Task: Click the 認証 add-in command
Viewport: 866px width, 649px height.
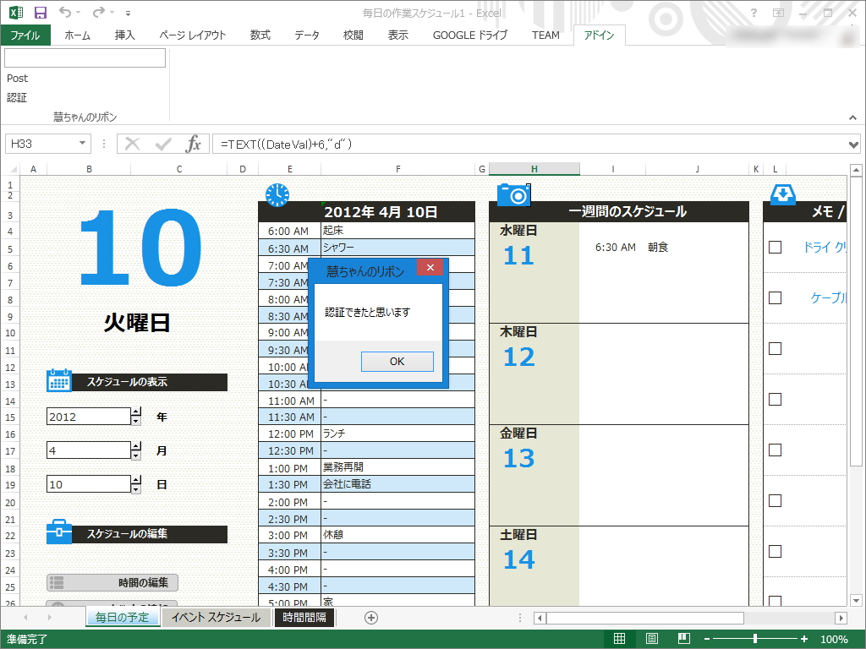Action: pos(17,98)
